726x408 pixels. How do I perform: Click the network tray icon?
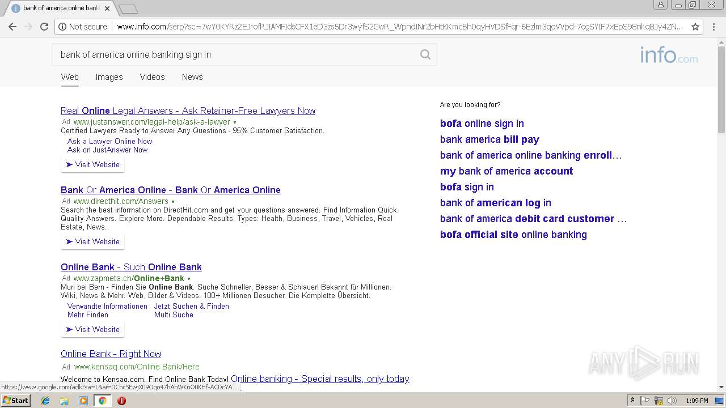[659, 401]
